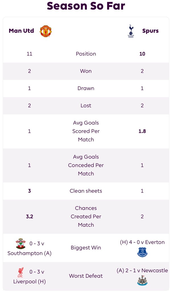Click Man Utd's 3.2 chances created value

click(x=30, y=216)
